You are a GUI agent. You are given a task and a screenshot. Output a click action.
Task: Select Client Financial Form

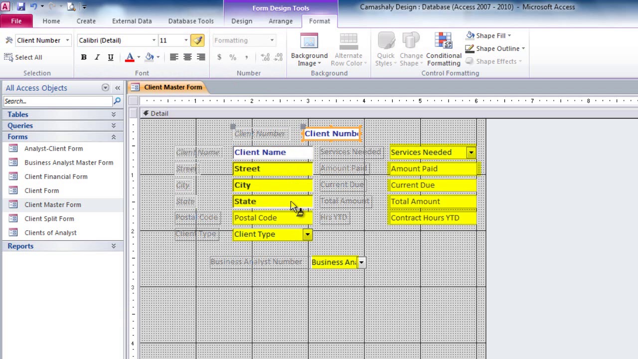click(x=56, y=177)
